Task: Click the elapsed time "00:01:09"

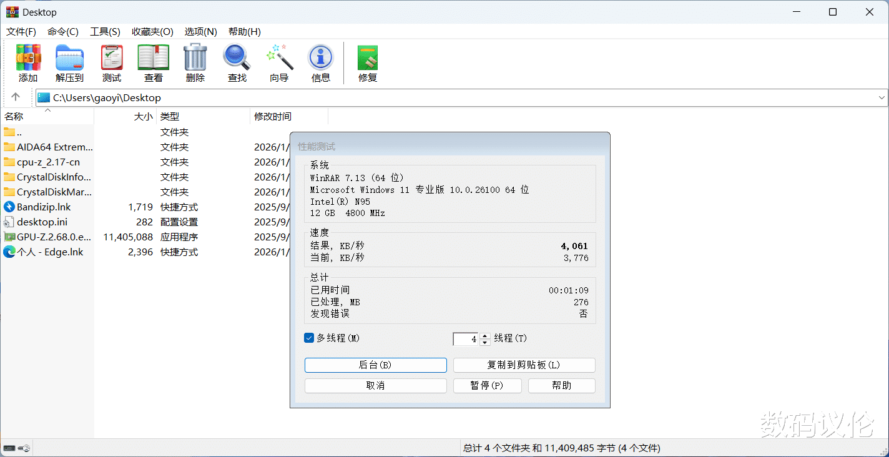Action: tap(569, 290)
